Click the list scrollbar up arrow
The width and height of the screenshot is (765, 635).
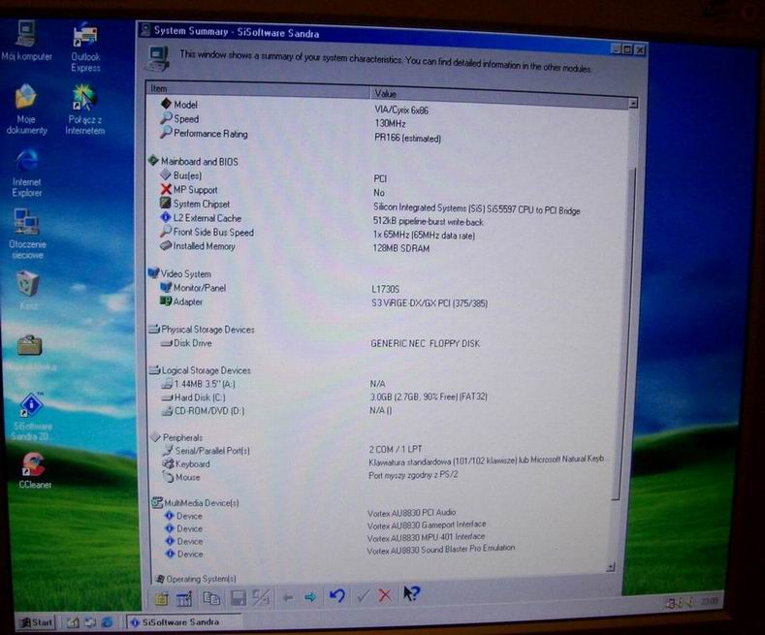point(633,104)
